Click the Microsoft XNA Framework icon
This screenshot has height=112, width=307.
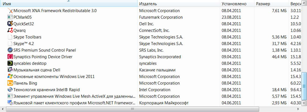coord(10,11)
